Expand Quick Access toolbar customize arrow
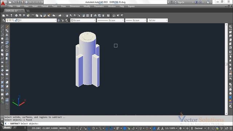The width and height of the screenshot is (233, 131). click(42, 2)
